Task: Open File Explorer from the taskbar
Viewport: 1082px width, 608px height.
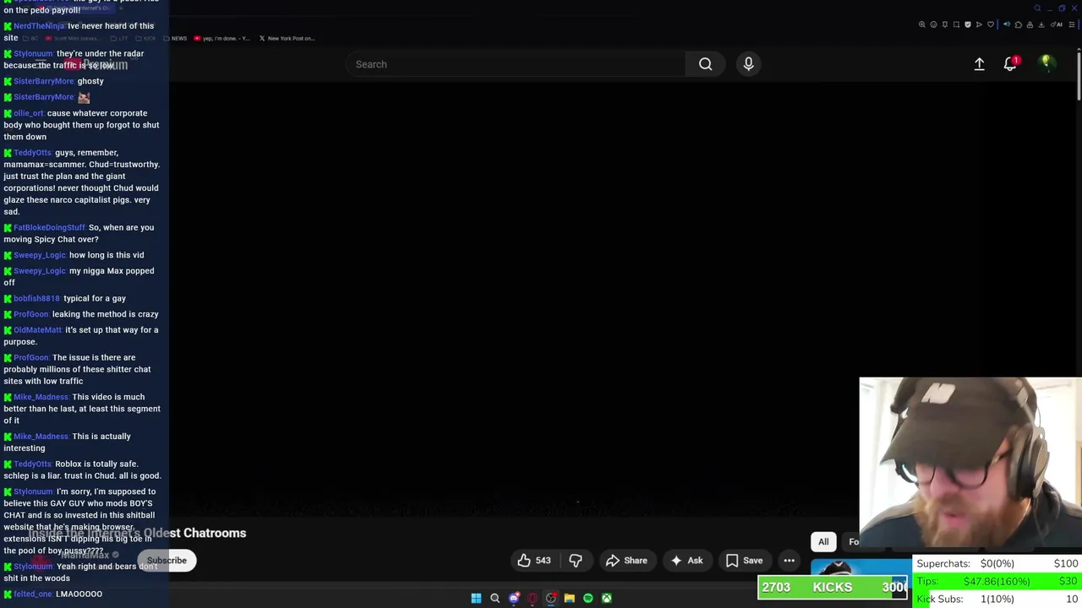Action: 569,599
